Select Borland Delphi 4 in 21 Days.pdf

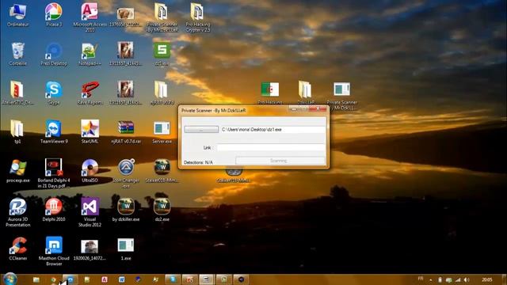[x=54, y=173]
